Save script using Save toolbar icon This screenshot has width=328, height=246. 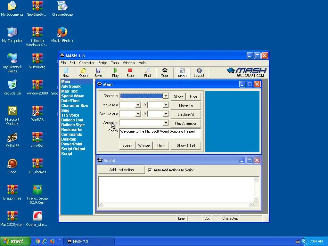tap(98, 73)
